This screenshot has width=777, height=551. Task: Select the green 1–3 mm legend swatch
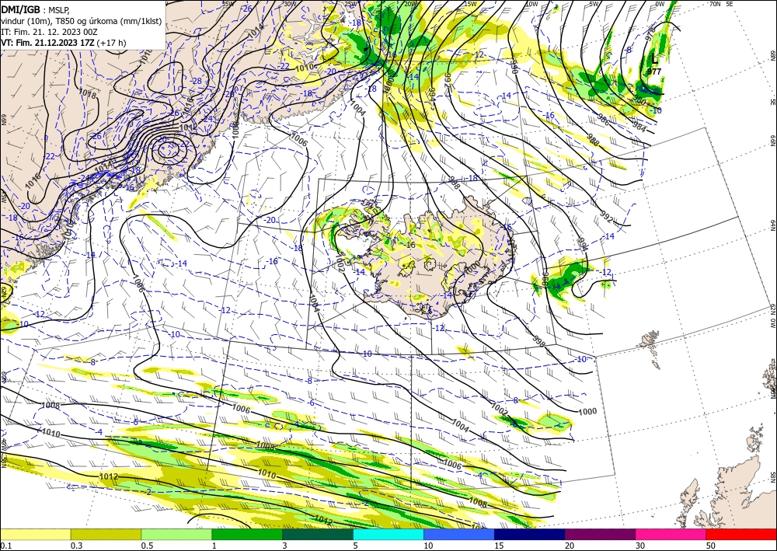247,535
